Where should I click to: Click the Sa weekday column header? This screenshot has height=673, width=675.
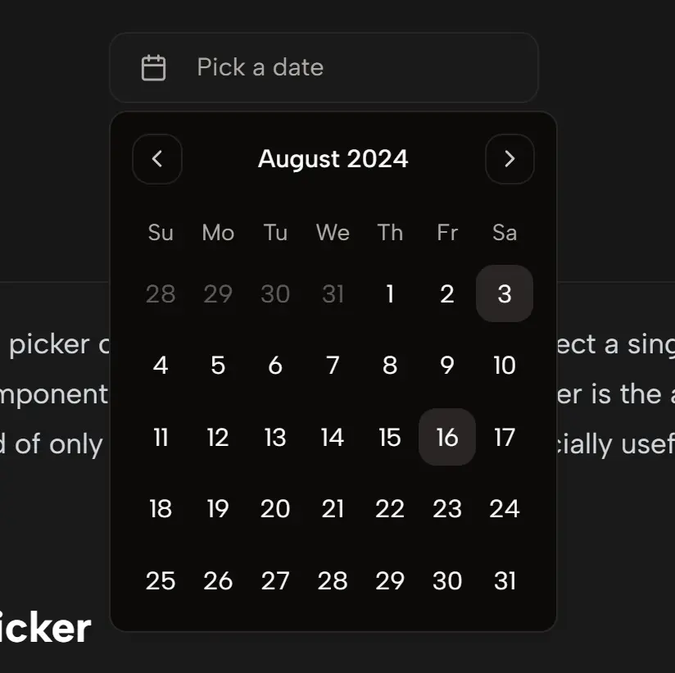505,233
